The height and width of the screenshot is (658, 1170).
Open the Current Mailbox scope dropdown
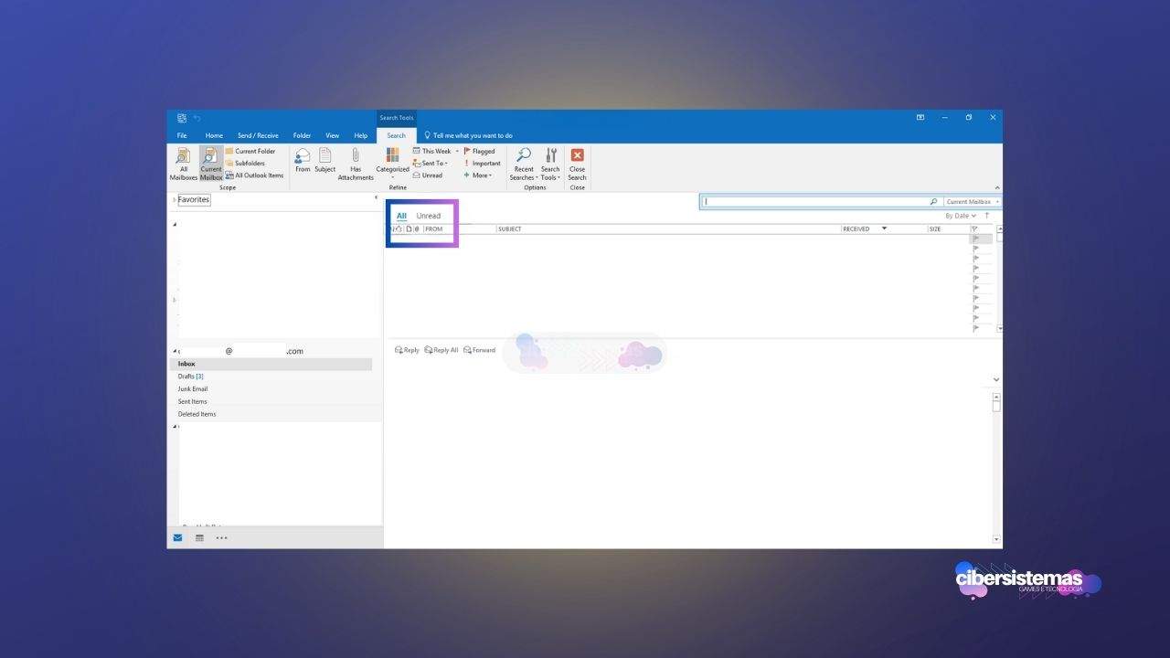coord(972,201)
